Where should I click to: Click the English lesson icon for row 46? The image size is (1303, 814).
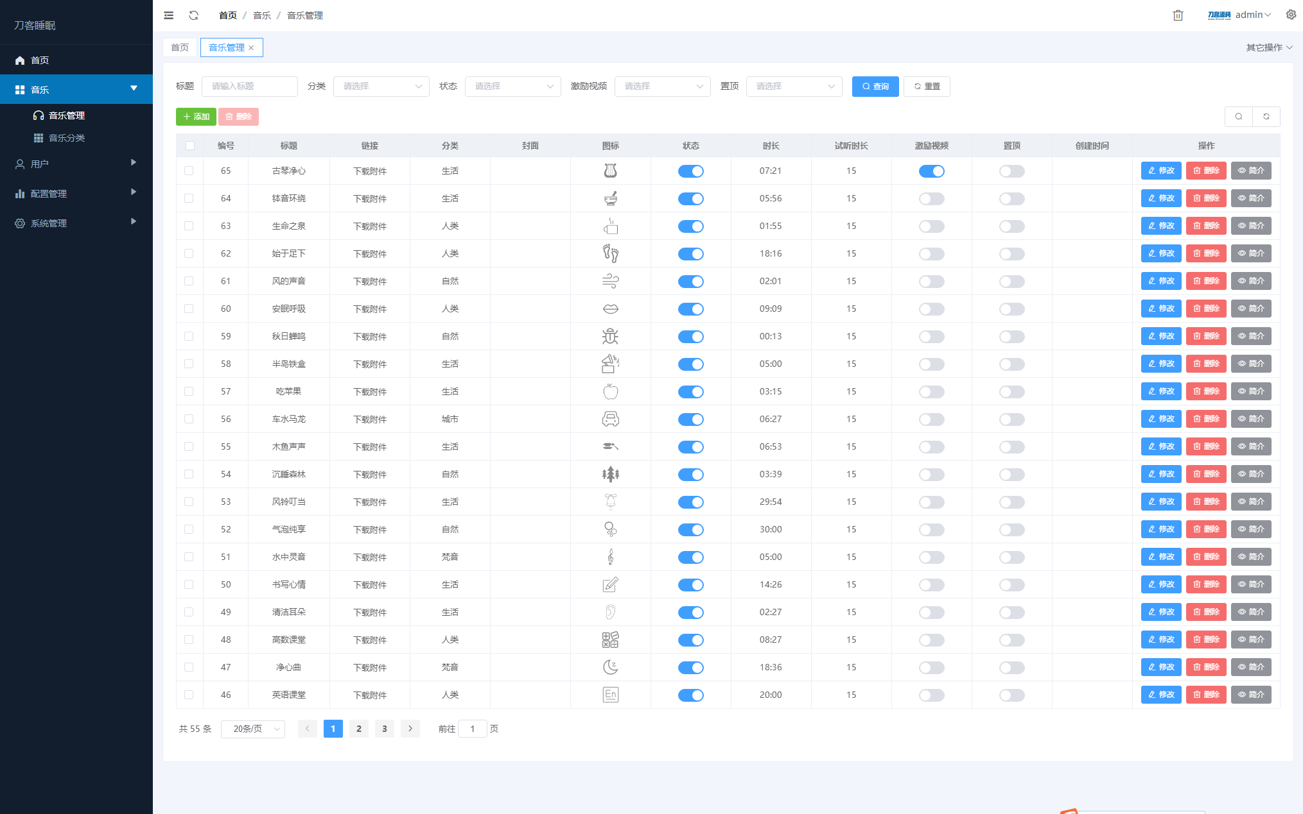tap(610, 694)
